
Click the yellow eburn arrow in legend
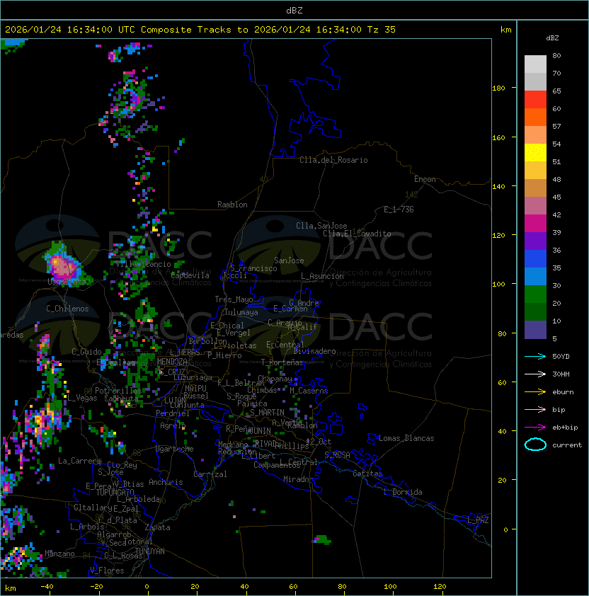pyautogui.click(x=535, y=392)
